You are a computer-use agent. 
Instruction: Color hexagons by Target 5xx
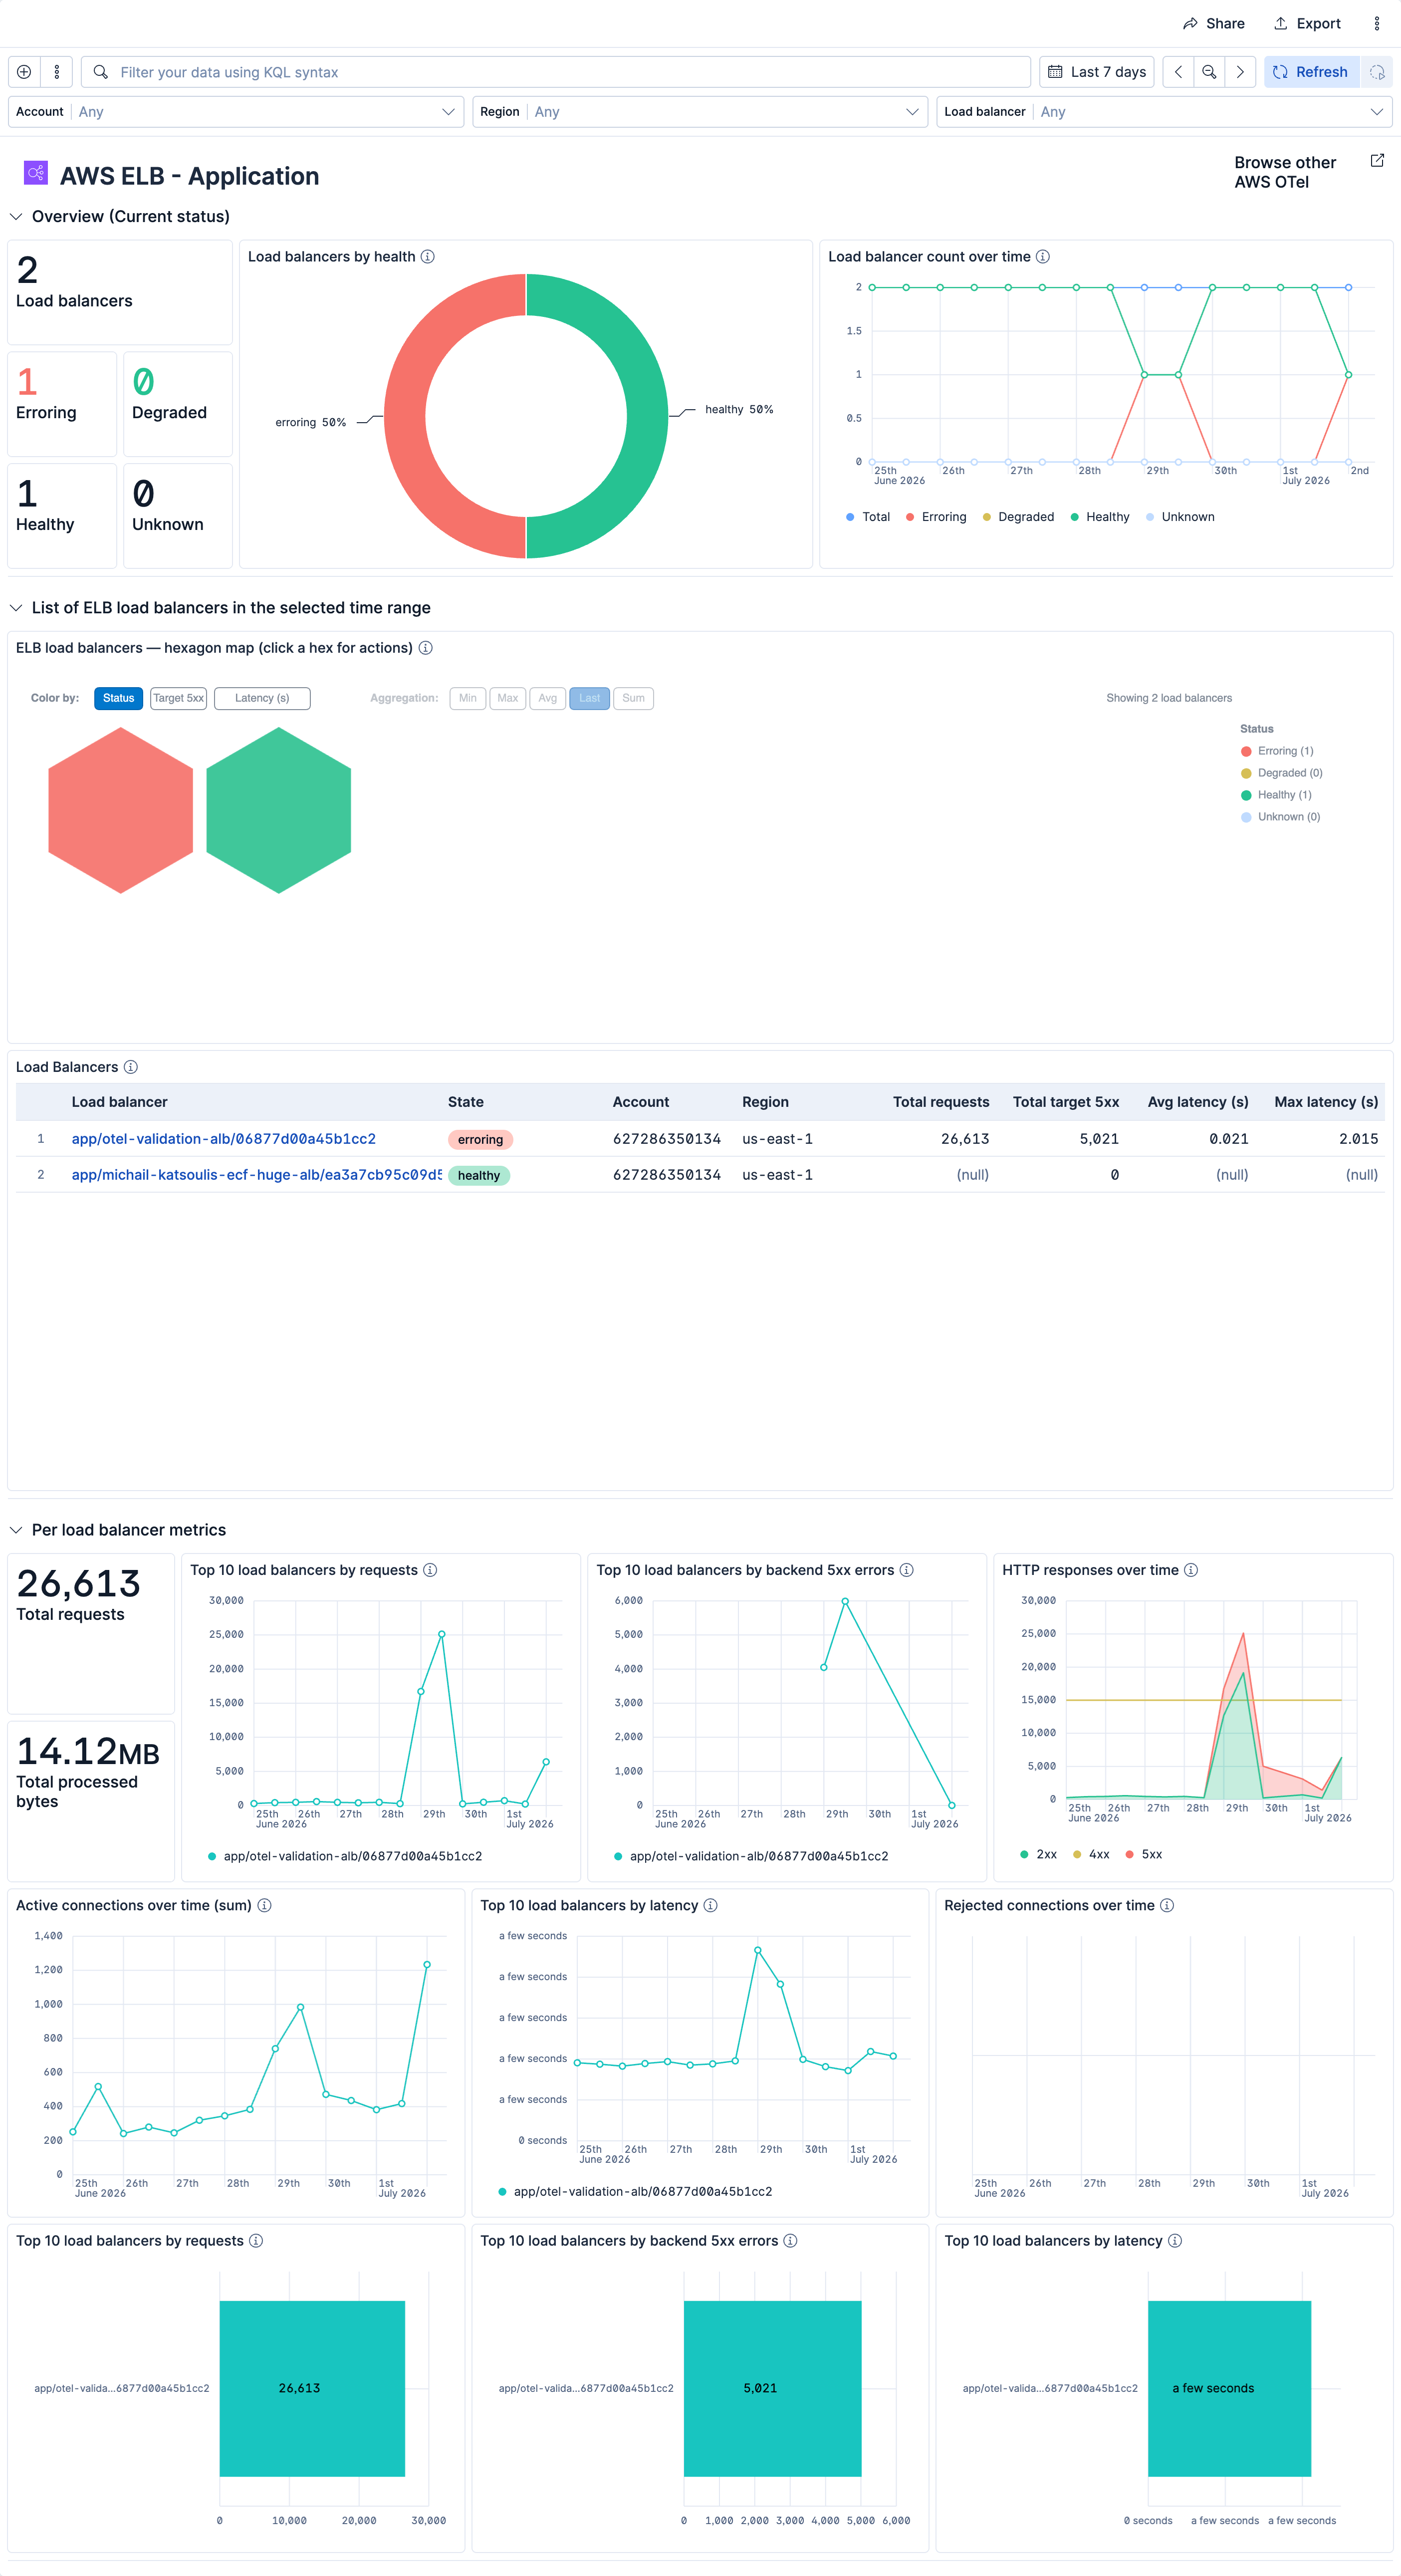[178, 698]
